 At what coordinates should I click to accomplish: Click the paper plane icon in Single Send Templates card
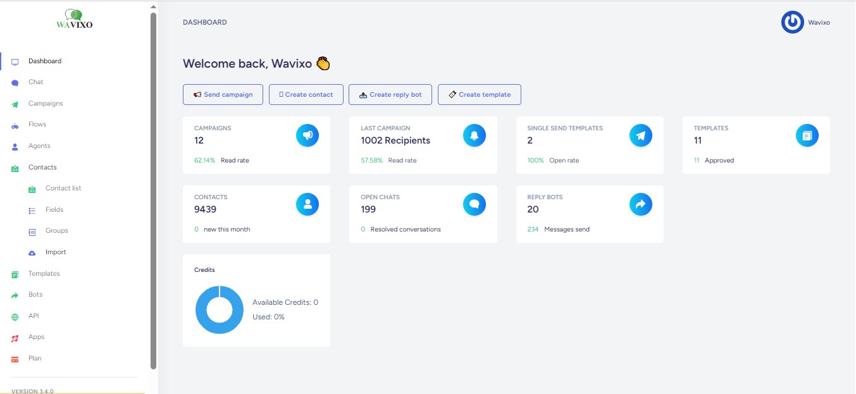pyautogui.click(x=641, y=135)
